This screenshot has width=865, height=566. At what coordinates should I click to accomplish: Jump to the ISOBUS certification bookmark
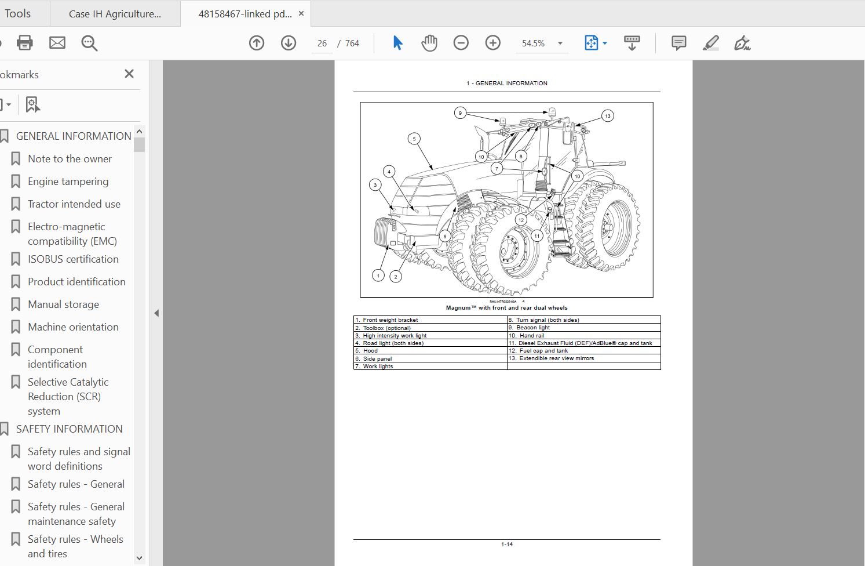(73, 259)
